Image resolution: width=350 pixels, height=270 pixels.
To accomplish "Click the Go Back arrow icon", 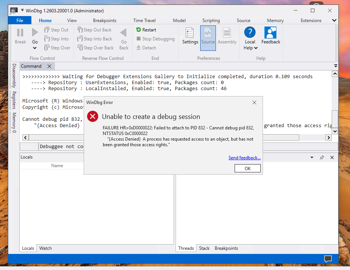I will (x=123, y=33).
